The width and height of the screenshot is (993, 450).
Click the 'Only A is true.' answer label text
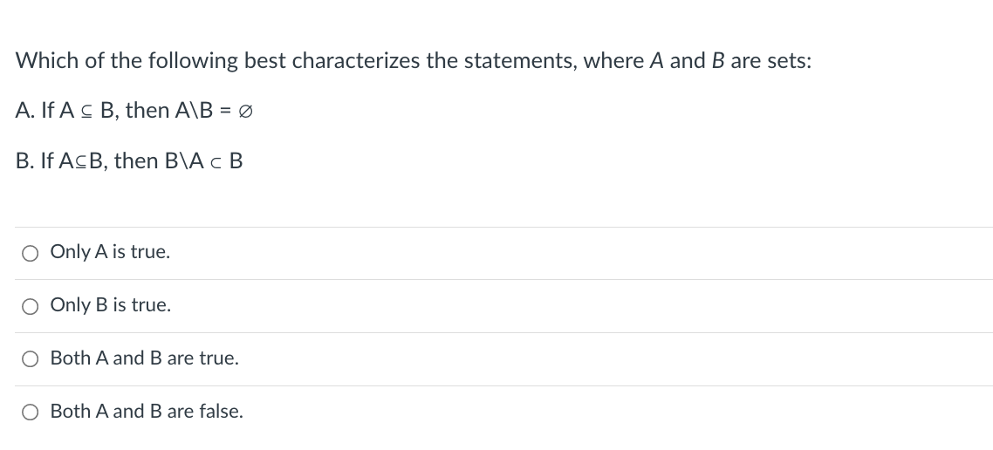[x=110, y=252]
